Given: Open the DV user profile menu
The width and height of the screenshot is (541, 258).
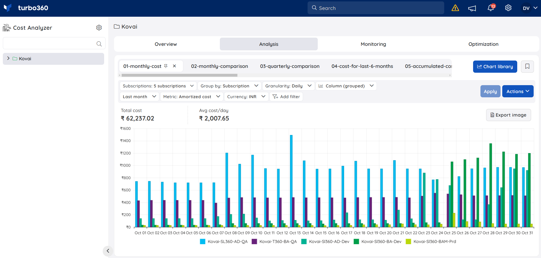Looking at the screenshot, I should pyautogui.click(x=530, y=8).
